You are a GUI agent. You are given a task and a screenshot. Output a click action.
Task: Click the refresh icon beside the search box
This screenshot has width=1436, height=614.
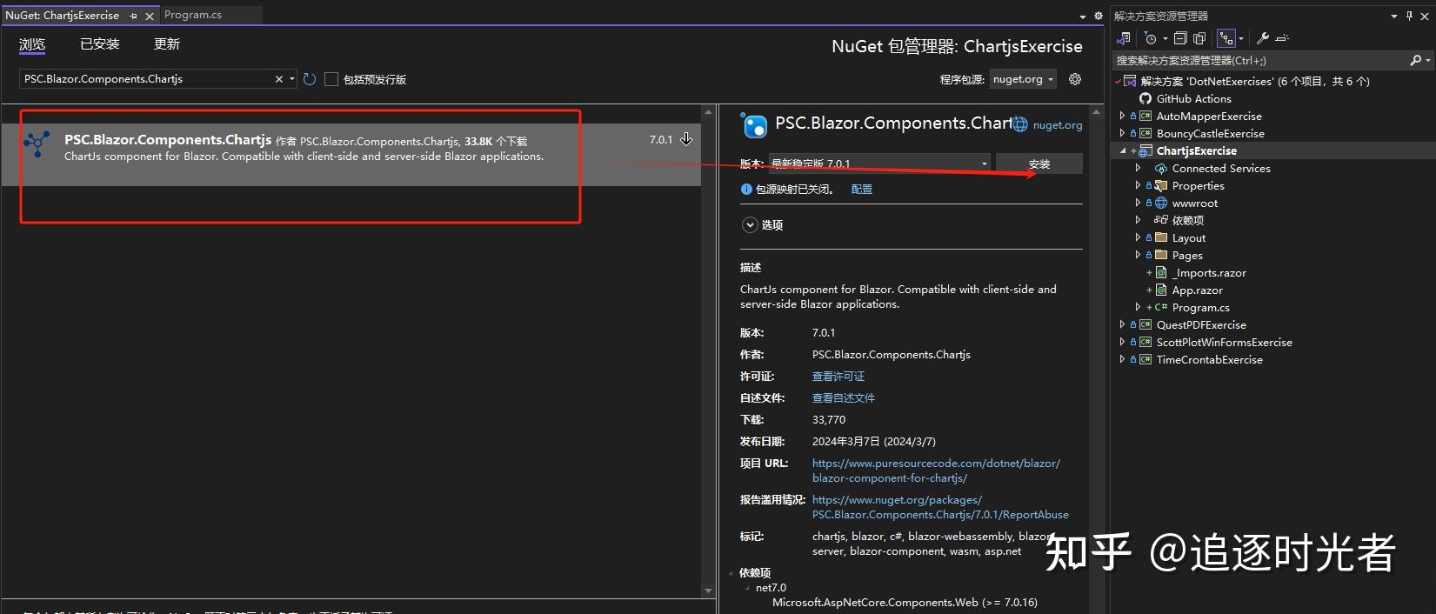309,79
